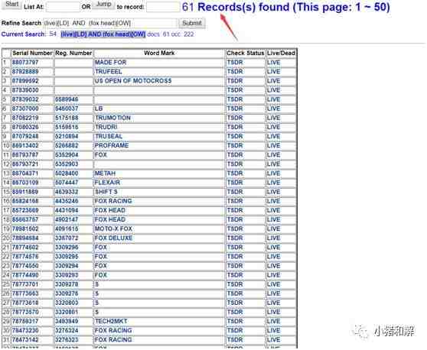Focus the to record input field
The image size is (427, 350).
(163, 7)
